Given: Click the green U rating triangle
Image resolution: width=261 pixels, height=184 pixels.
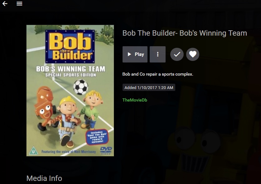Looking at the screenshot, I should click(33, 151).
